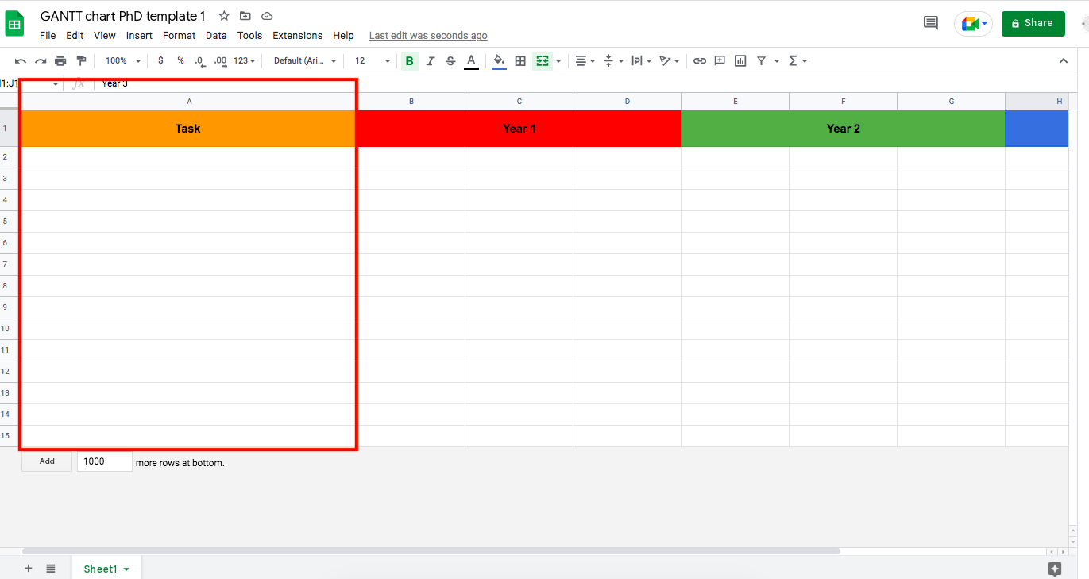
Task: Expand the merge cells options arrow
Action: click(x=558, y=60)
